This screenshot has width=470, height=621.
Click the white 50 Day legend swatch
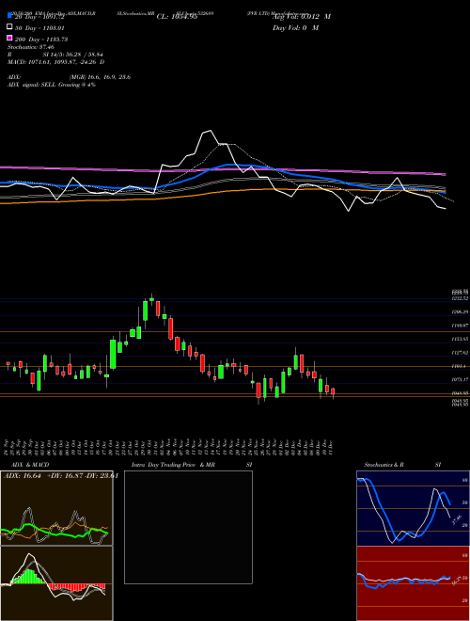point(9,27)
